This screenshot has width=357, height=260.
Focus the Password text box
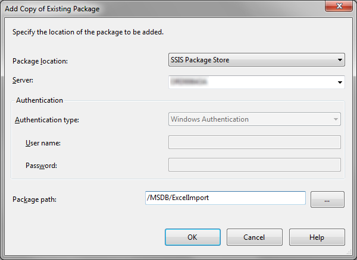tap(255, 165)
